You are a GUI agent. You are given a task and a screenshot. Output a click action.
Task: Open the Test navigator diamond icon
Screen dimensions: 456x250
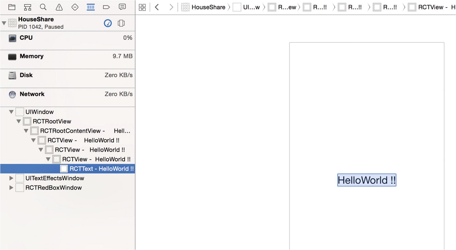75,7
